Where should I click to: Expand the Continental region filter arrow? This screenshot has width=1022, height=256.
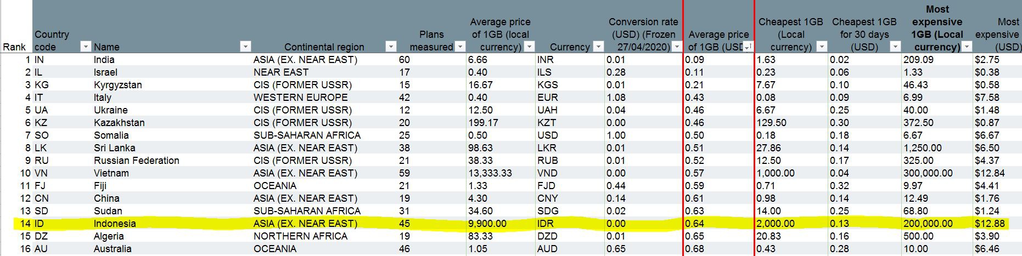tap(390, 47)
